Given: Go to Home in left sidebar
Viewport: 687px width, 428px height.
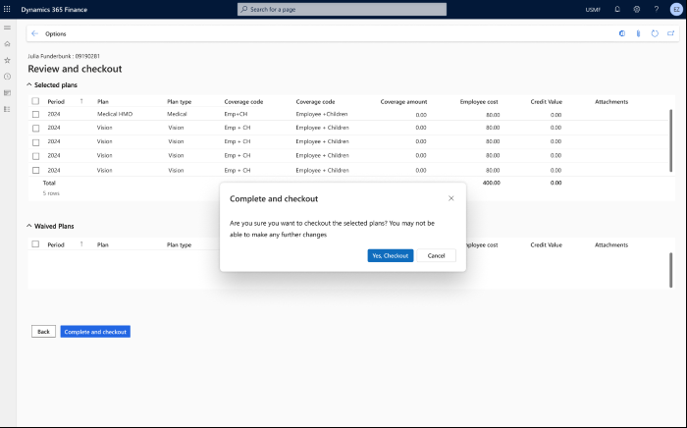Looking at the screenshot, I should pos(7,44).
